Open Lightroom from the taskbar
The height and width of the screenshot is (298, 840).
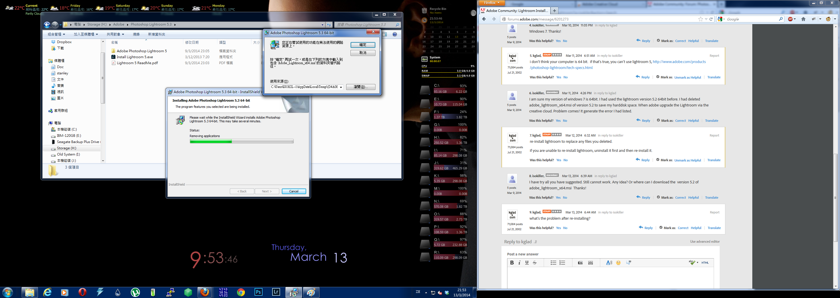[276, 292]
